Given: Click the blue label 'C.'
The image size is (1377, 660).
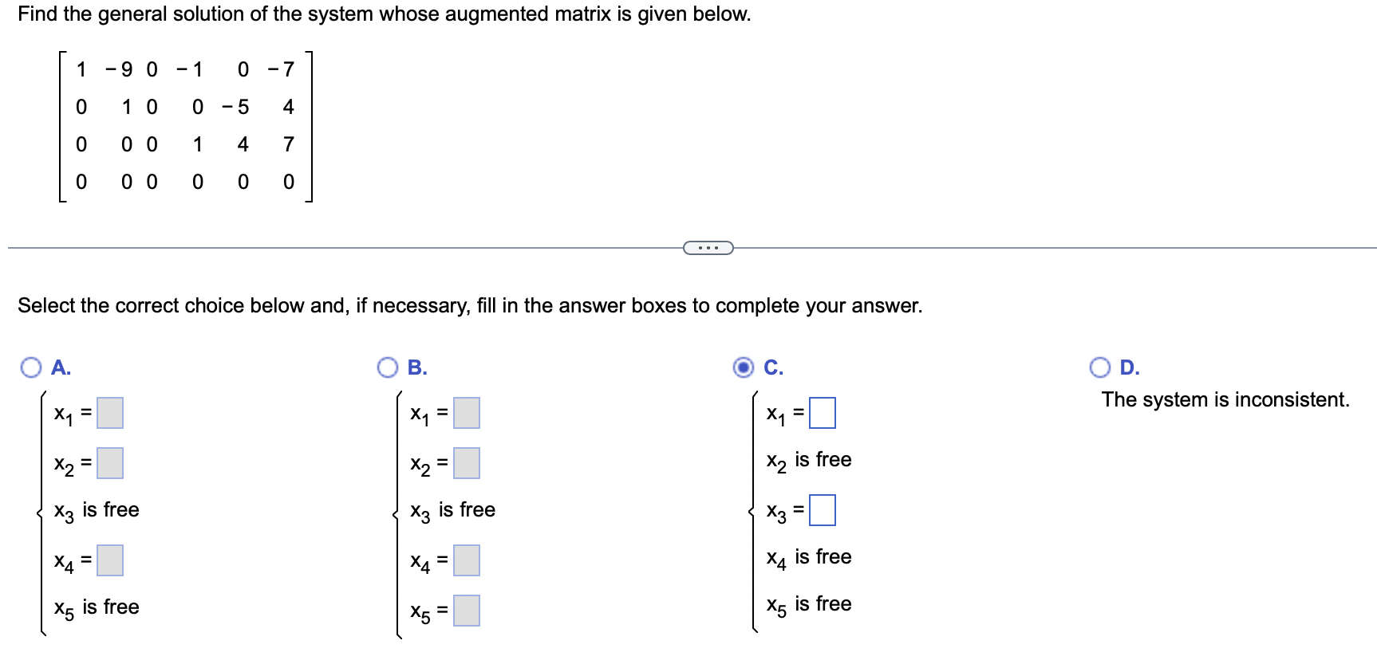Looking at the screenshot, I should 771,367.
